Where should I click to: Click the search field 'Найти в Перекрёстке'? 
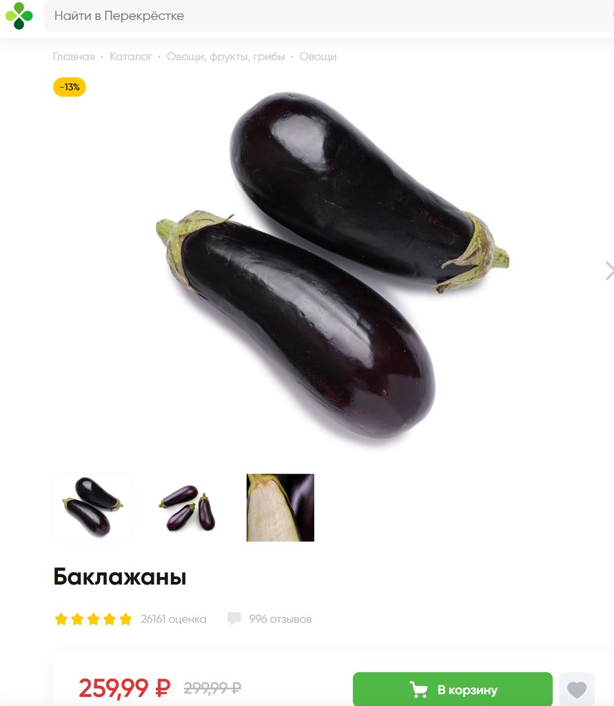(x=329, y=16)
